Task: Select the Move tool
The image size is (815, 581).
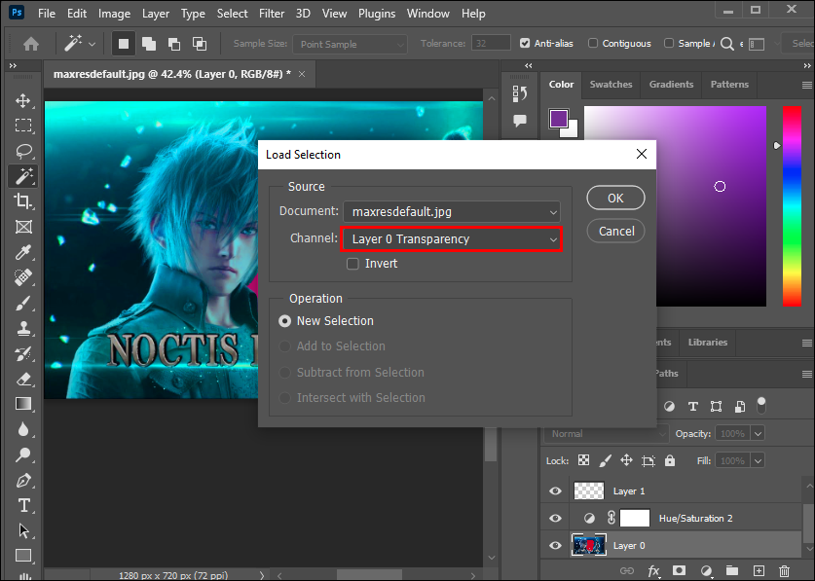Action: (x=23, y=101)
